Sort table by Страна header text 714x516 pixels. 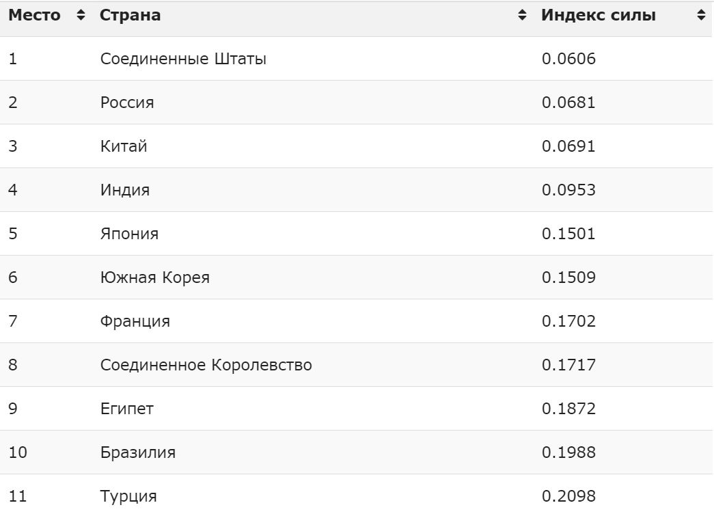[x=131, y=15]
